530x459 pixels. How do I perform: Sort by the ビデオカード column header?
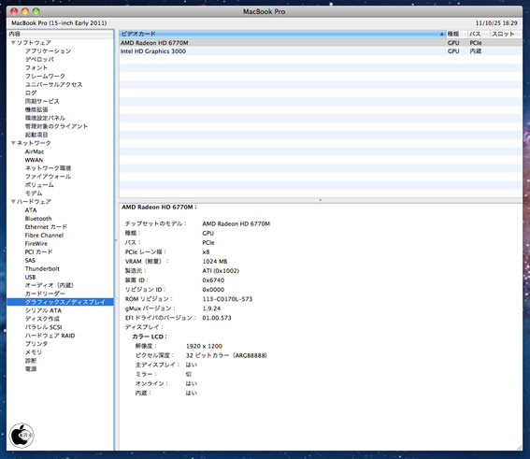282,34
